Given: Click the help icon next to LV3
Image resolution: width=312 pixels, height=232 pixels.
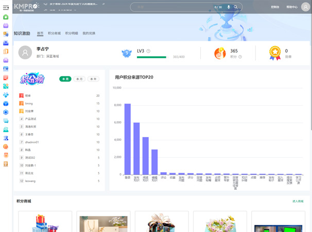Looking at the screenshot, I should pyautogui.click(x=148, y=51).
